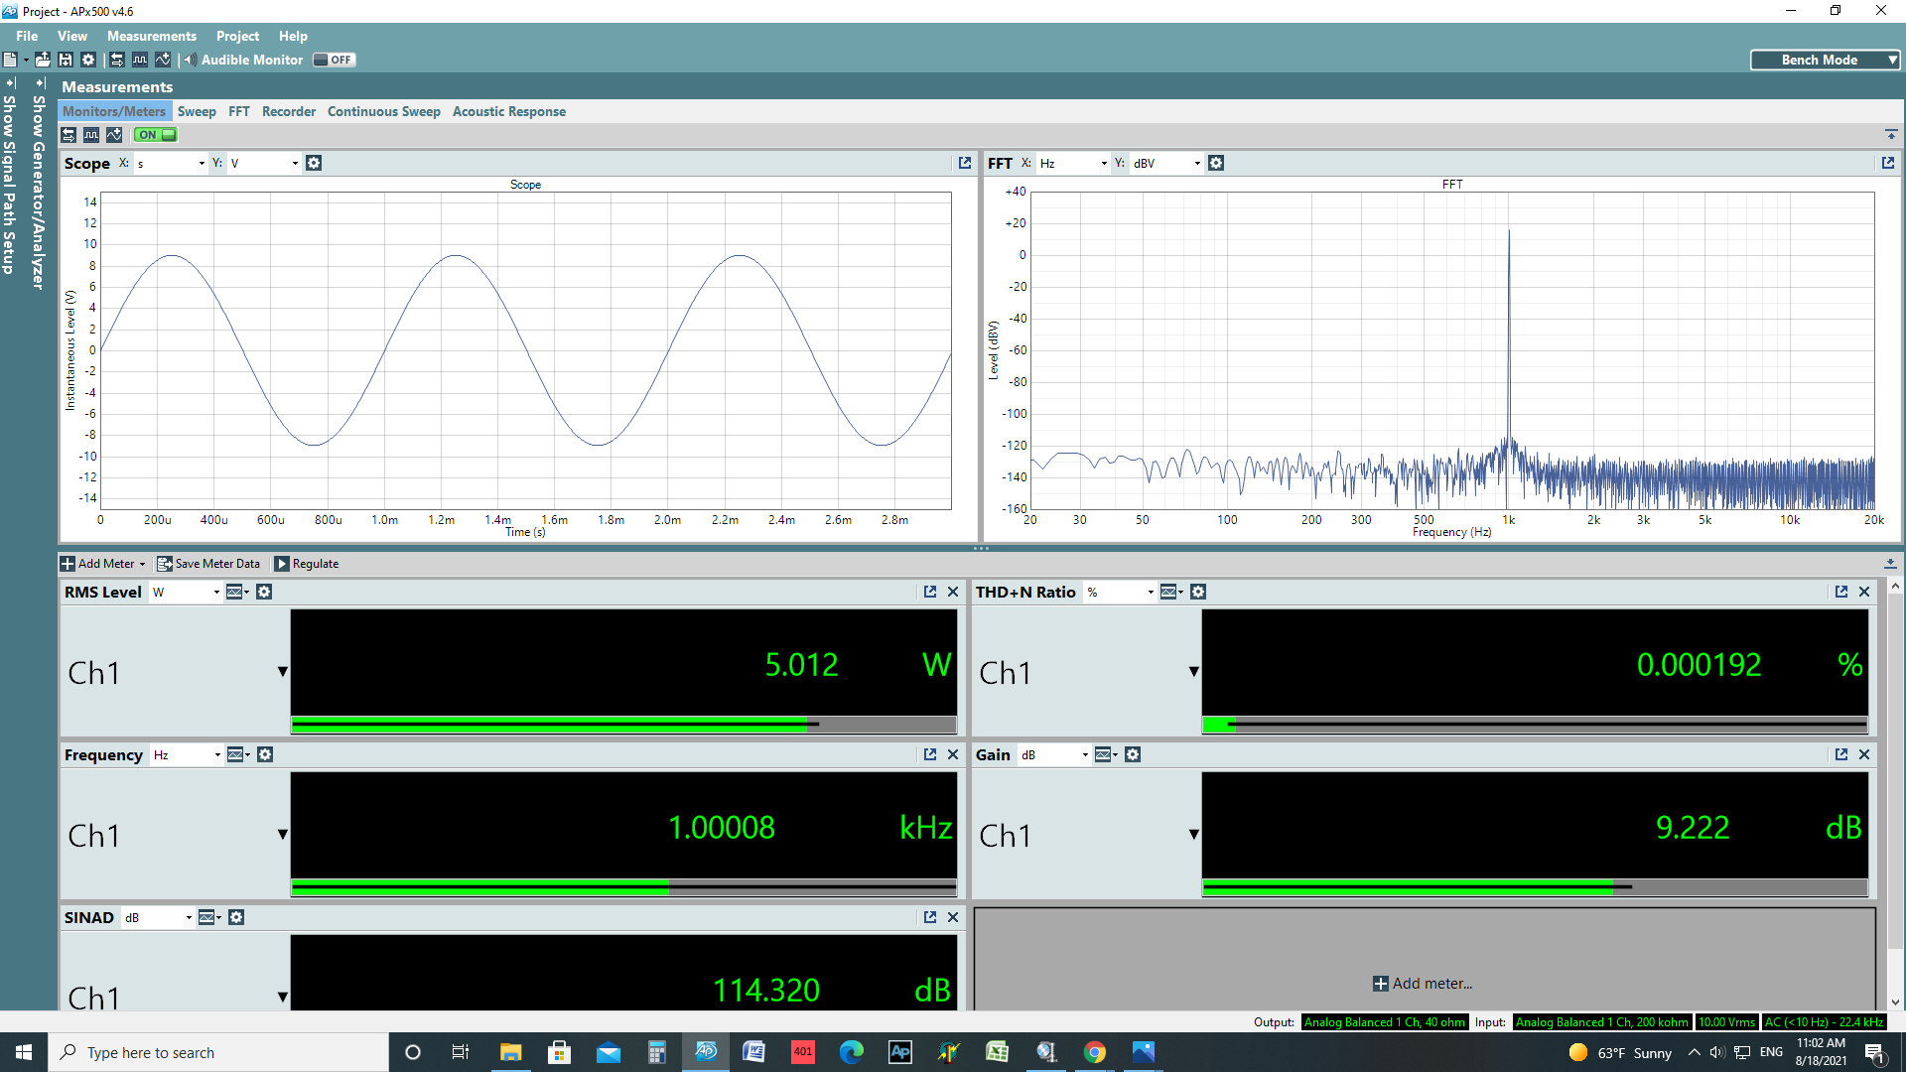The width and height of the screenshot is (1906, 1072).
Task: Close the Gain meter
Action: [x=1864, y=754]
